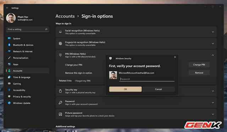The image size is (227, 132).
Task: Focus the Password input field
Action: click(147, 79)
